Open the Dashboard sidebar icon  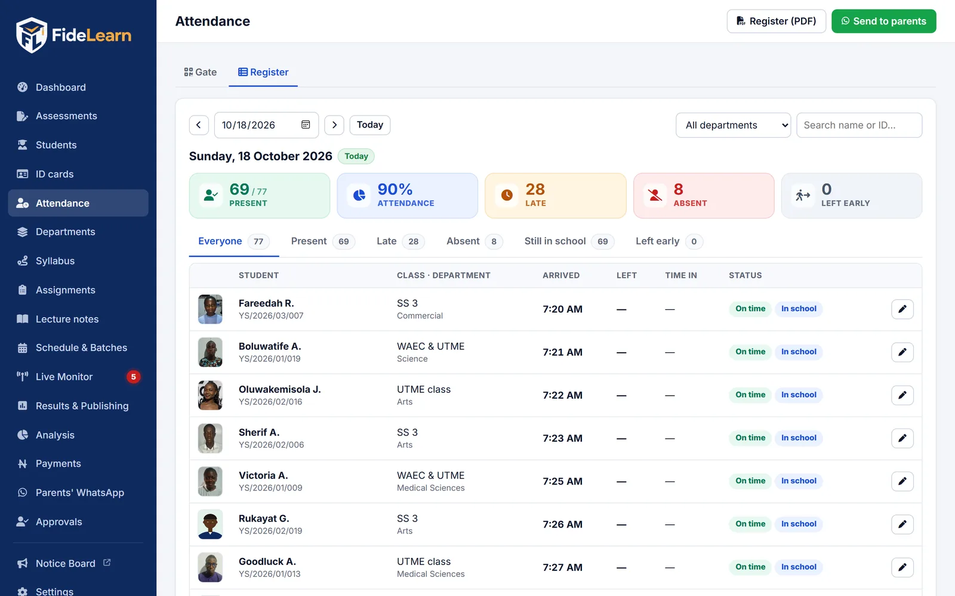(x=23, y=87)
